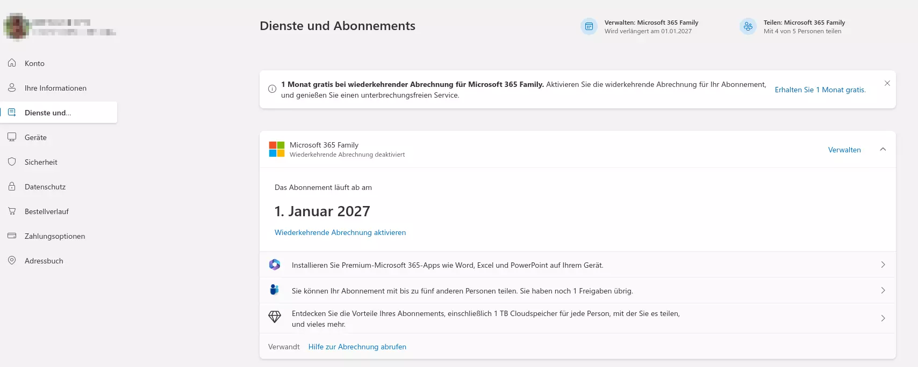Click the Dienste und Abonnements page heading
The image size is (918, 367).
coord(338,26)
